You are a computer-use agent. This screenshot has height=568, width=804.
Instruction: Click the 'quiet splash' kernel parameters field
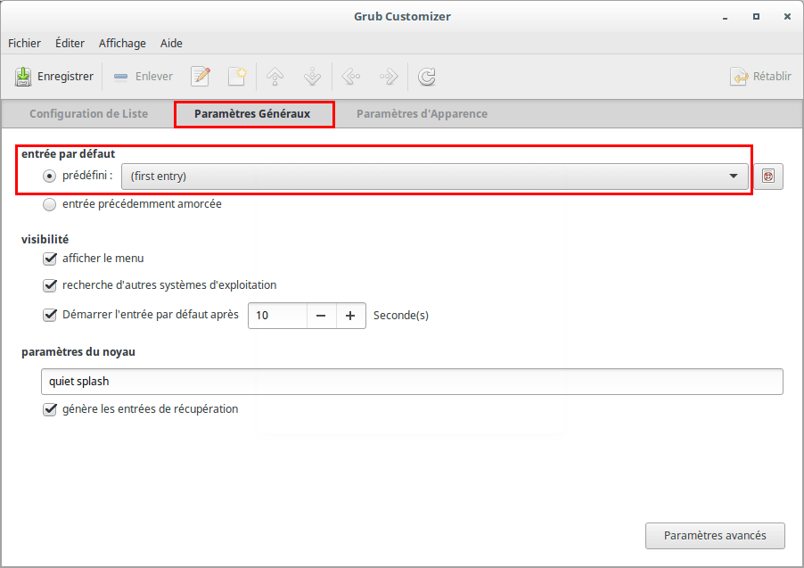point(412,382)
